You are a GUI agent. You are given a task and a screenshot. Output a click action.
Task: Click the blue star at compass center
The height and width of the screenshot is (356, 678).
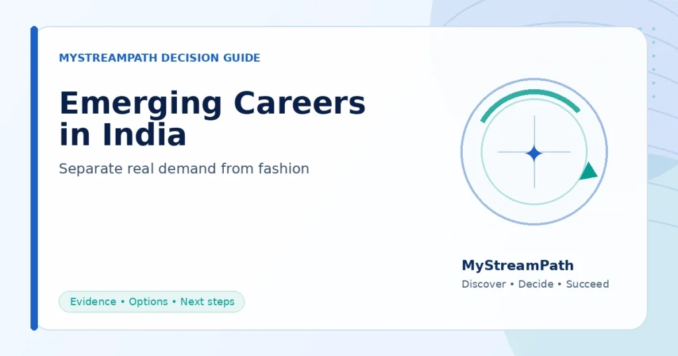click(534, 153)
